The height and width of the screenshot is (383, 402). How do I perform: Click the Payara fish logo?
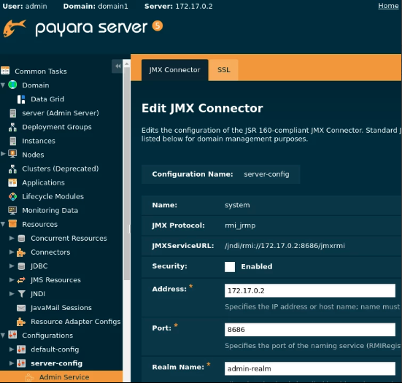15,28
